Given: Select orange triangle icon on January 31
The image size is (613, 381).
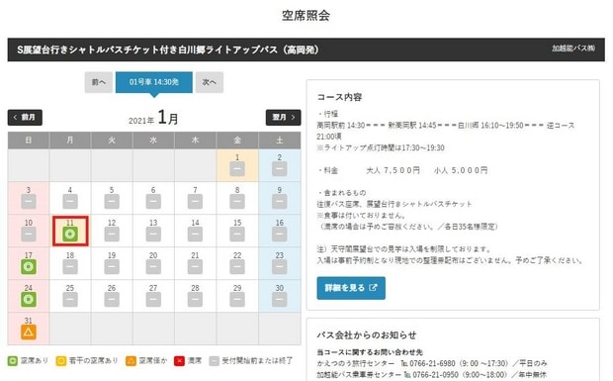Looking at the screenshot, I should pos(28,333).
